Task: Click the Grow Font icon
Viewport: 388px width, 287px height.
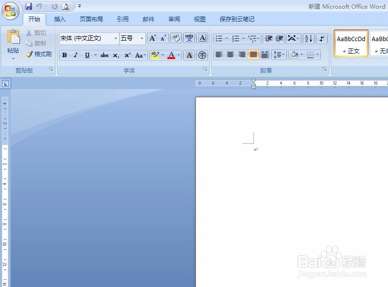Action: click(151, 38)
